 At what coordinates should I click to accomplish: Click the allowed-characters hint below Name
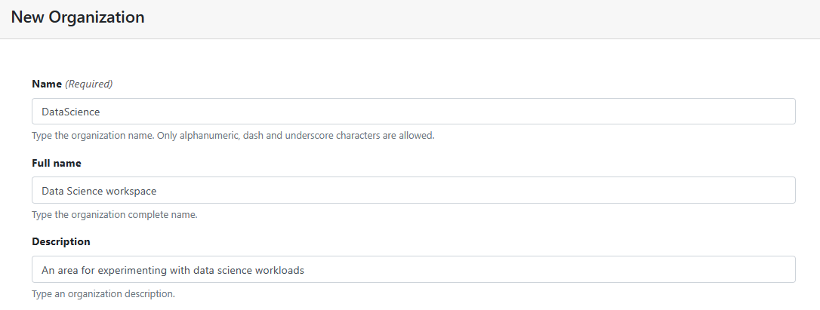233,136
